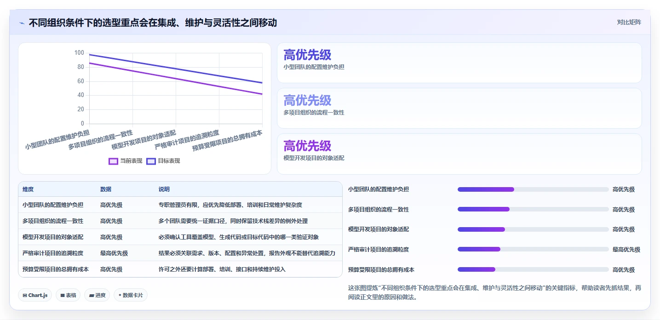The image size is (660, 320).
Task: Click the 最高优先级 label beside the progress bar
Action: 626,250
